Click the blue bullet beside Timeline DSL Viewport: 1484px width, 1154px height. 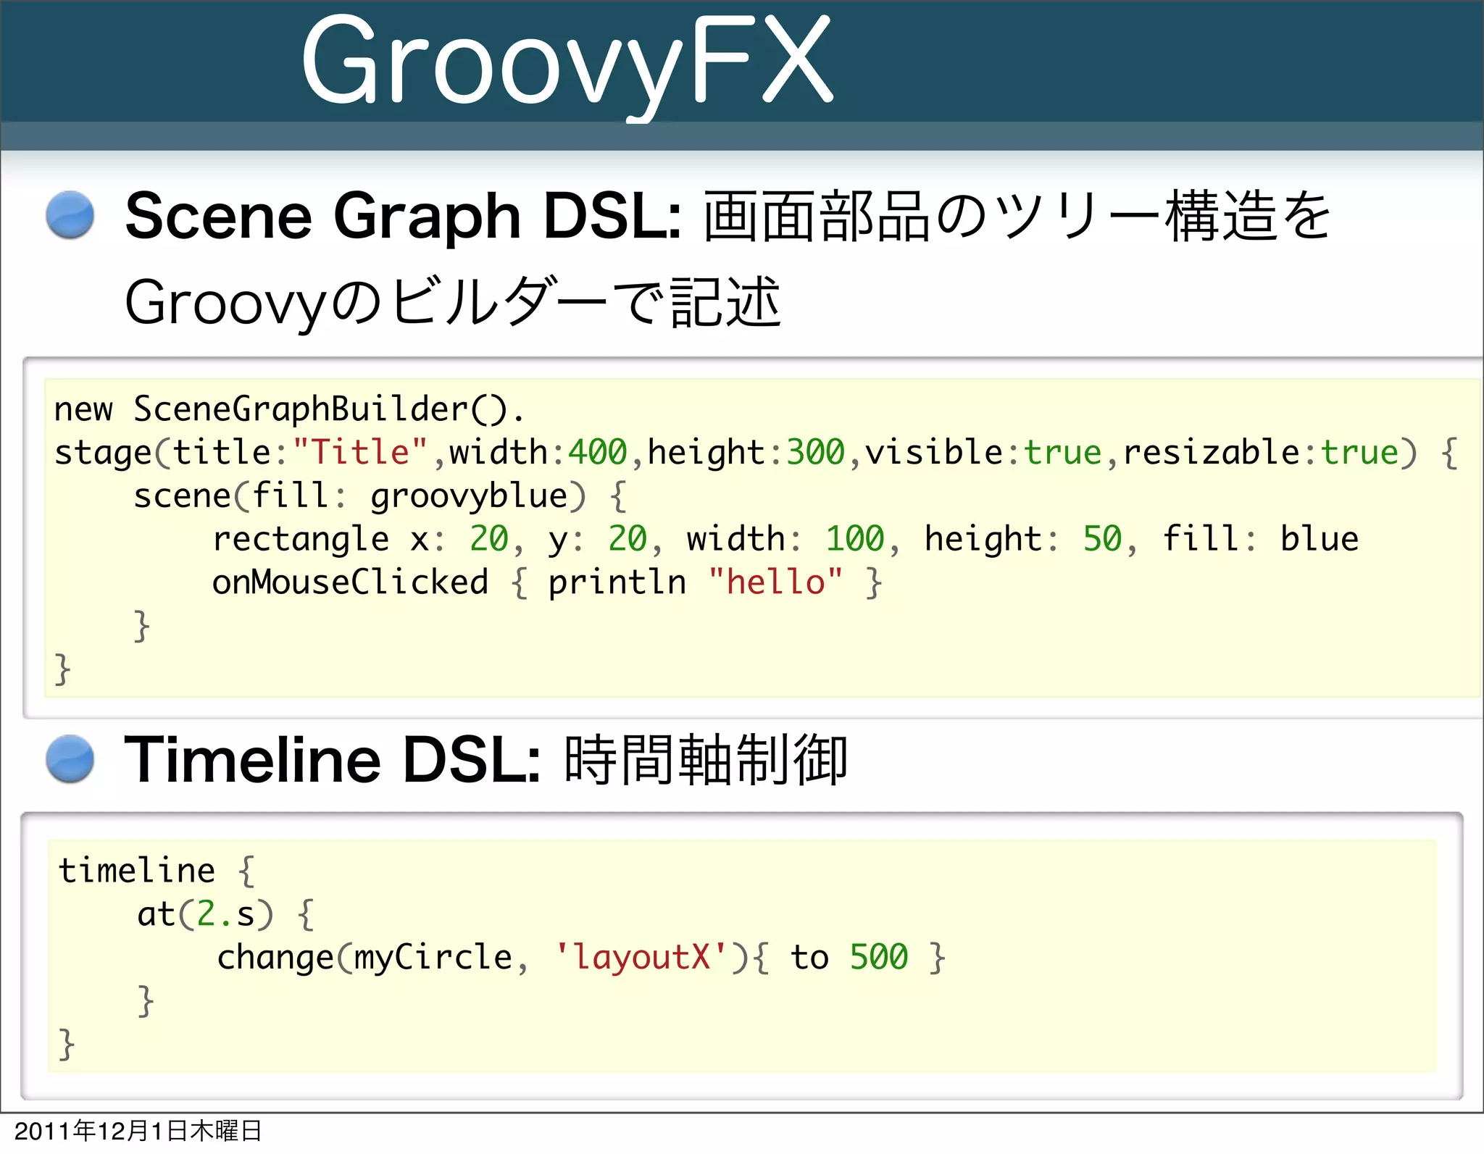70,758
